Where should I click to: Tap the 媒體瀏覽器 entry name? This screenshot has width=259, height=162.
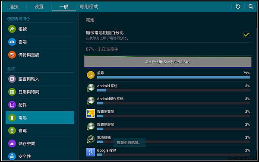[x=106, y=111]
